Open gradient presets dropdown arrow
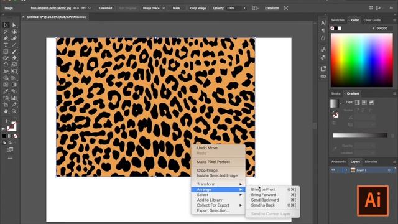The image size is (398, 224). coord(341,104)
